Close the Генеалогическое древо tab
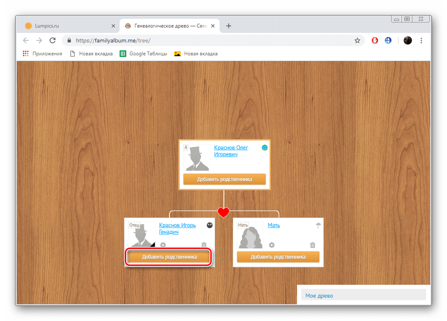 [213, 26]
